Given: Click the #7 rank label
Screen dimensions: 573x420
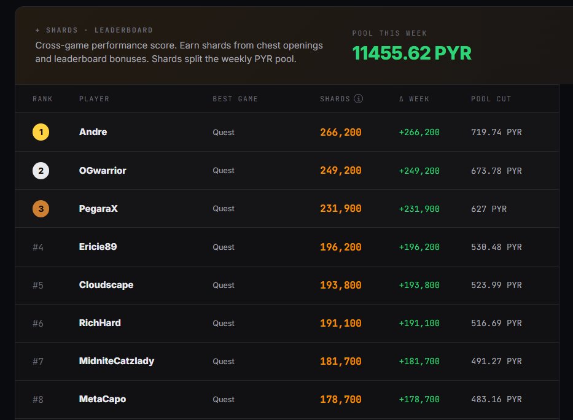Looking at the screenshot, I should coord(38,362).
